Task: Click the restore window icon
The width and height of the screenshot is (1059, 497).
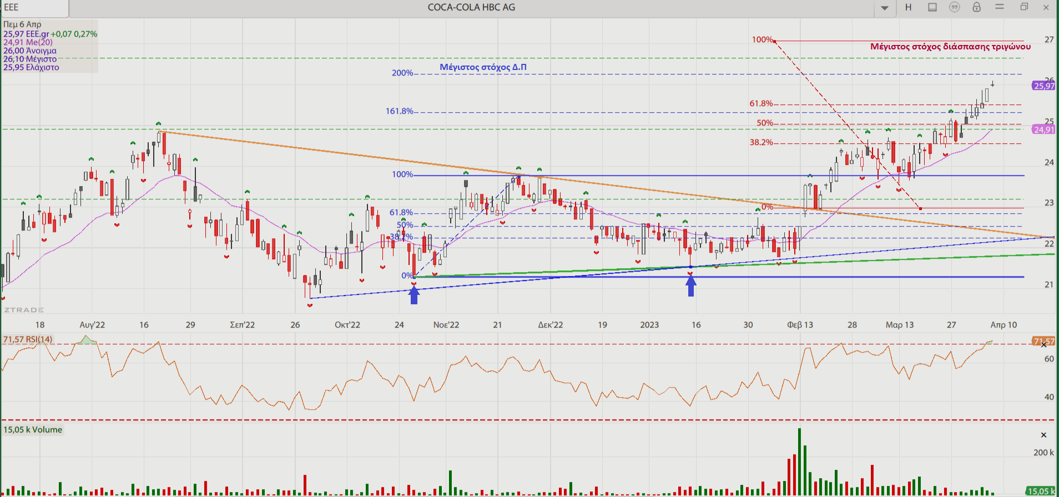Action: coord(1024,7)
